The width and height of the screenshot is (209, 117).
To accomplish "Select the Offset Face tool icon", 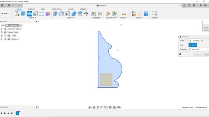I will point(80,14).
